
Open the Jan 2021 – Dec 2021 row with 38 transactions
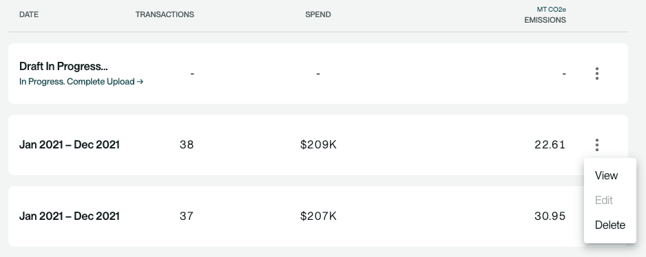click(x=318, y=145)
